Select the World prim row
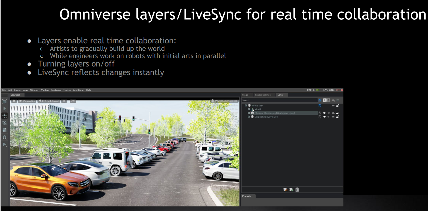This screenshot has height=211, width=428. (x=280, y=109)
